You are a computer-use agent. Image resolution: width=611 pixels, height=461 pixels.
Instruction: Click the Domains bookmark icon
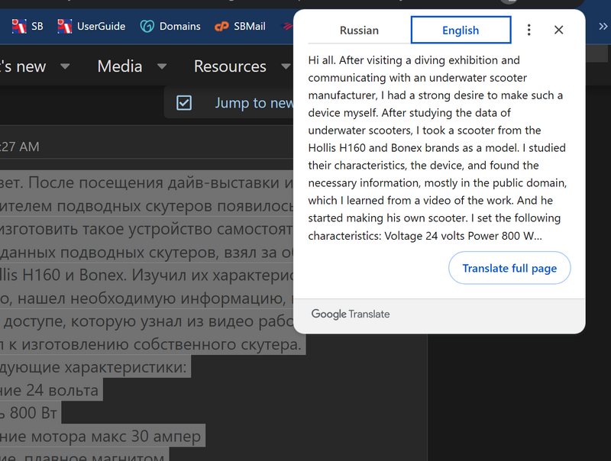(x=147, y=26)
